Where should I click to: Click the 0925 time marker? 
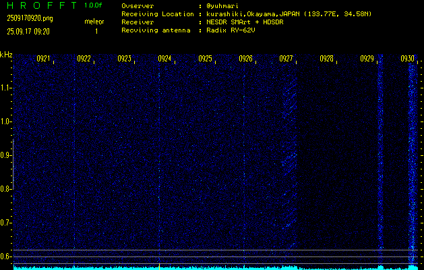[205, 59]
